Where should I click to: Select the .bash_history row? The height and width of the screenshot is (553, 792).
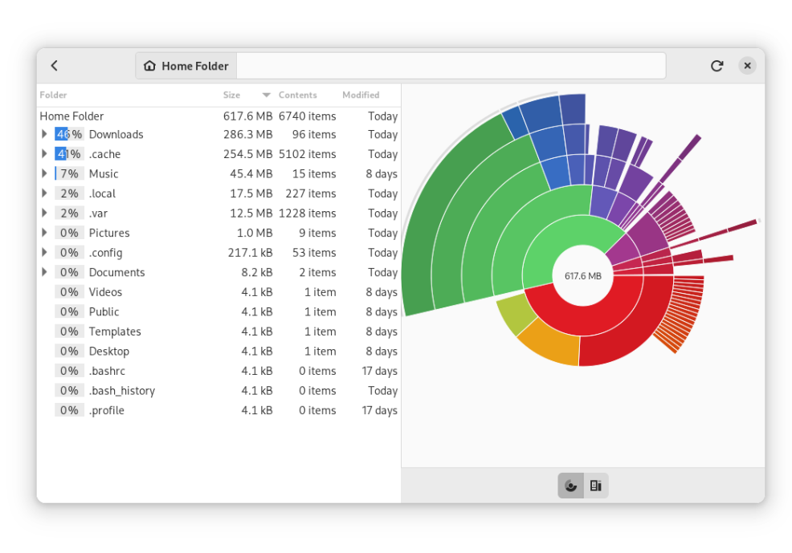tap(218, 391)
